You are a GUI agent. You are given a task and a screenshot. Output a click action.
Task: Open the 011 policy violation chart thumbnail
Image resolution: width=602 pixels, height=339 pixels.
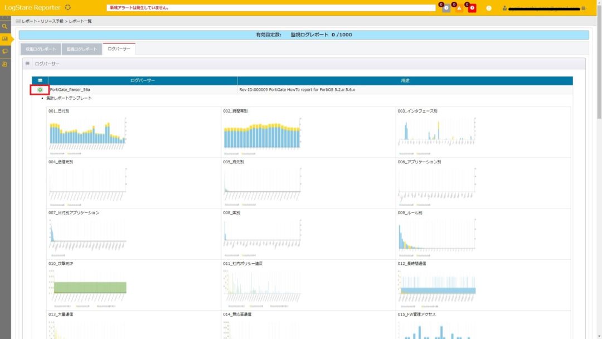(x=262, y=288)
